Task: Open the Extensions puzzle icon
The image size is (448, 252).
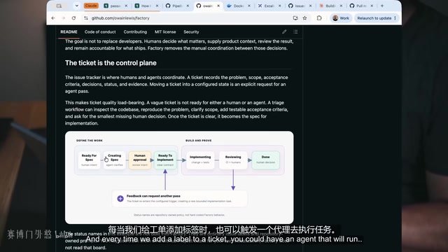Action: [x=319, y=18]
